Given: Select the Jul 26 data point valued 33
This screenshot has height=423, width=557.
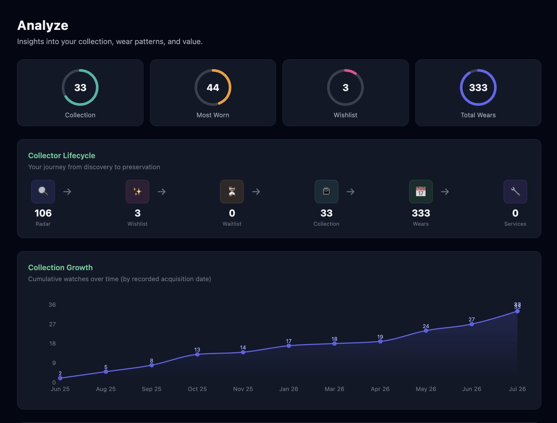Looking at the screenshot, I should tap(517, 311).
